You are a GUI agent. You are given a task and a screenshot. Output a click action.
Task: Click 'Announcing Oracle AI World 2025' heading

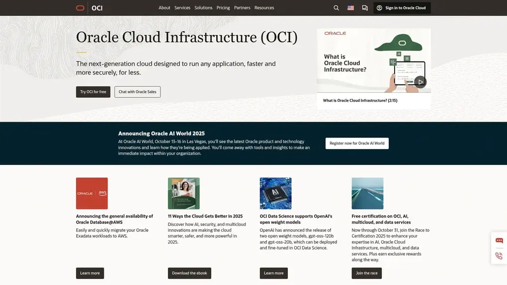click(x=162, y=134)
